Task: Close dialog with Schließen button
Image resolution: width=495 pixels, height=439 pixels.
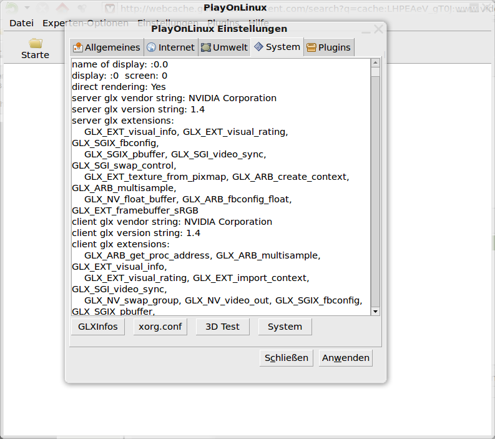Action: point(287,358)
